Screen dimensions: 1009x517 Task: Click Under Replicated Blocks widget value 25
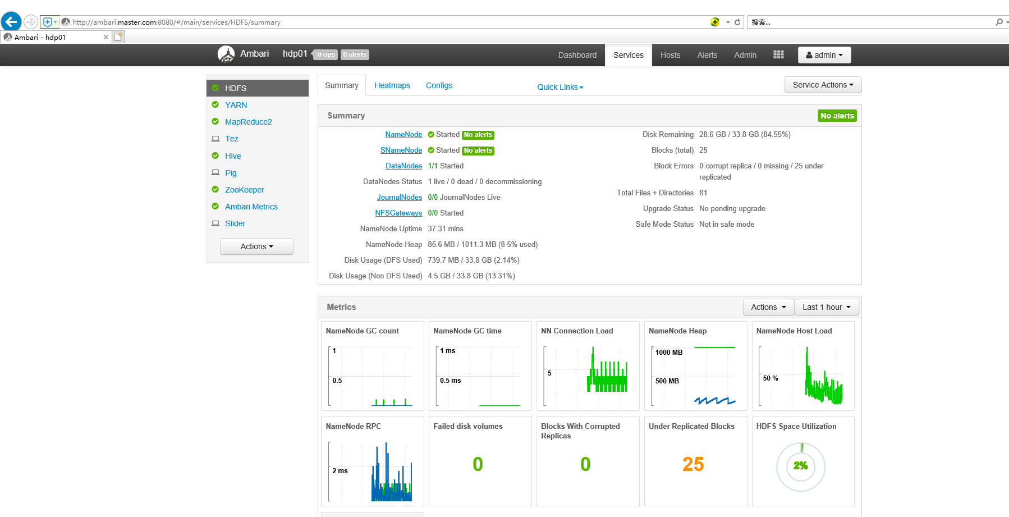(693, 464)
